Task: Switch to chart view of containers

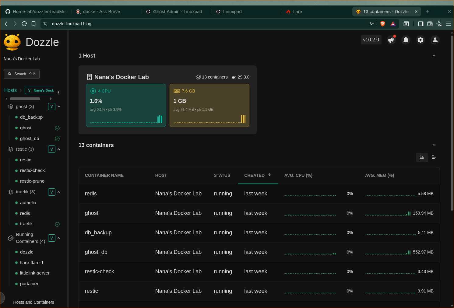Action: 422,157
